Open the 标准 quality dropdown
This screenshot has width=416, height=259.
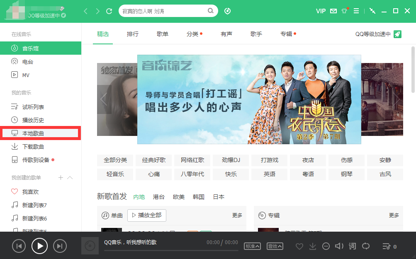(252, 246)
